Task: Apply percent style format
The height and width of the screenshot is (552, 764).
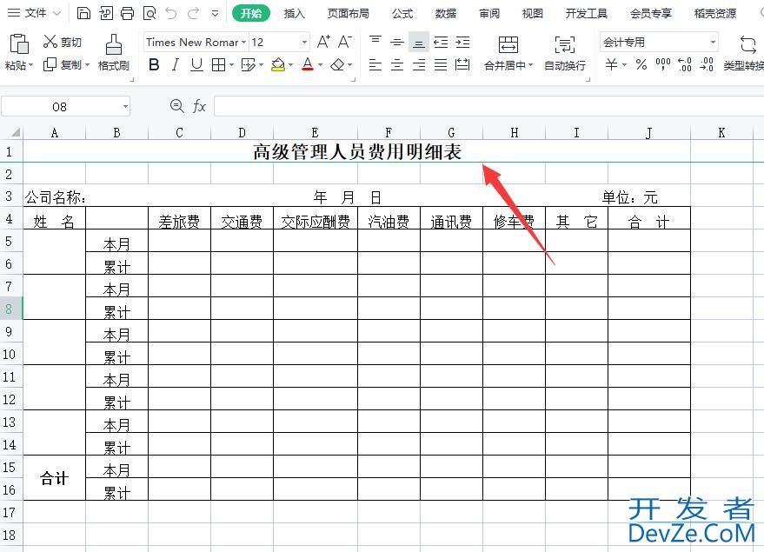Action: (641, 64)
